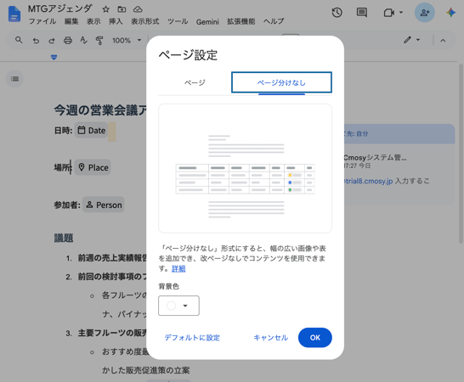Click the ruler left indent marker
Screen dimensions: 464x382
click(x=54, y=57)
